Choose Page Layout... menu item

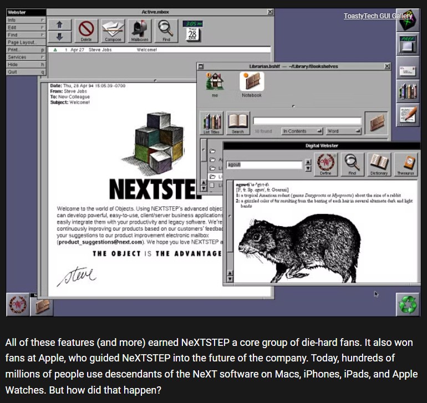tap(26, 42)
